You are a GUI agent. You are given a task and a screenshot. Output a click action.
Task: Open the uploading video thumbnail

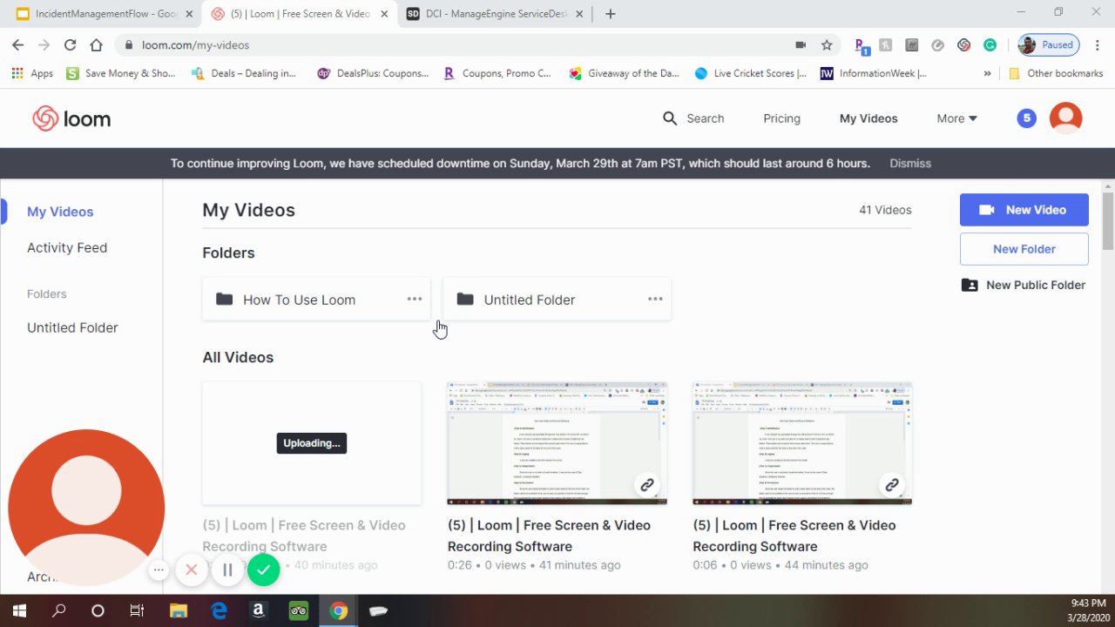click(312, 443)
